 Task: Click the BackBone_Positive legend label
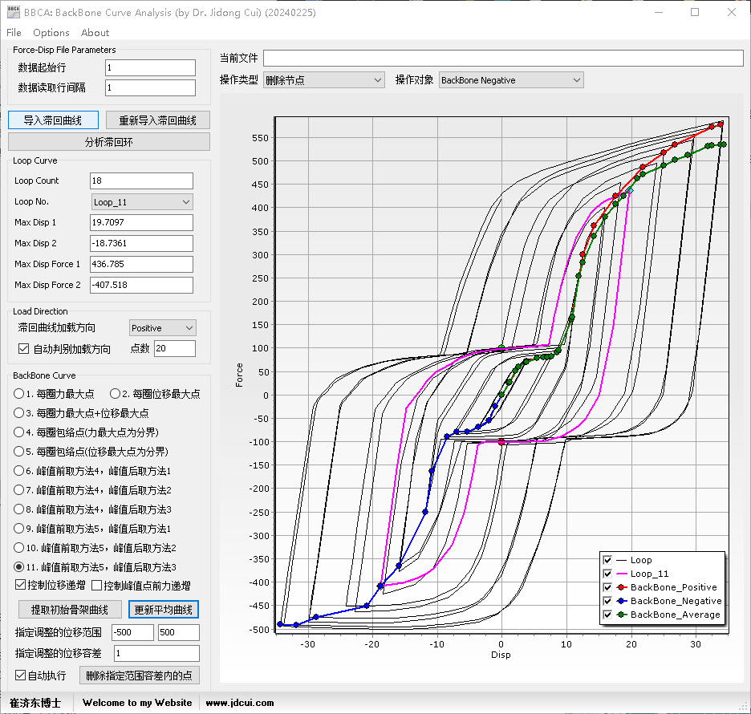(673, 587)
